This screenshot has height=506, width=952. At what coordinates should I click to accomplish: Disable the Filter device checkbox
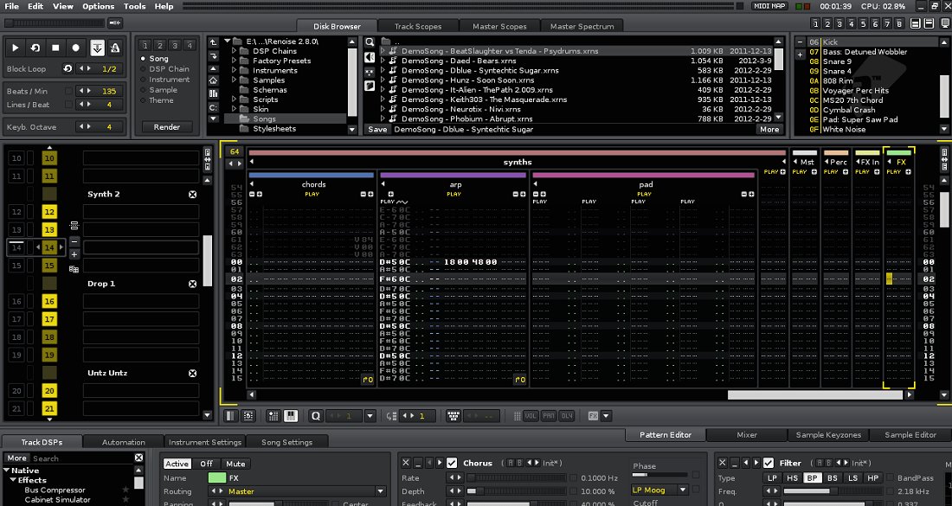click(x=769, y=463)
